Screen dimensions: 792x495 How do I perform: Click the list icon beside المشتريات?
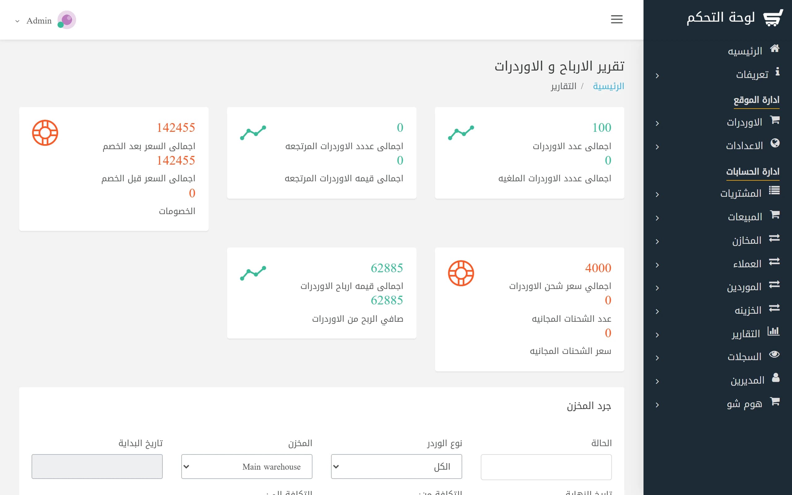point(774,190)
